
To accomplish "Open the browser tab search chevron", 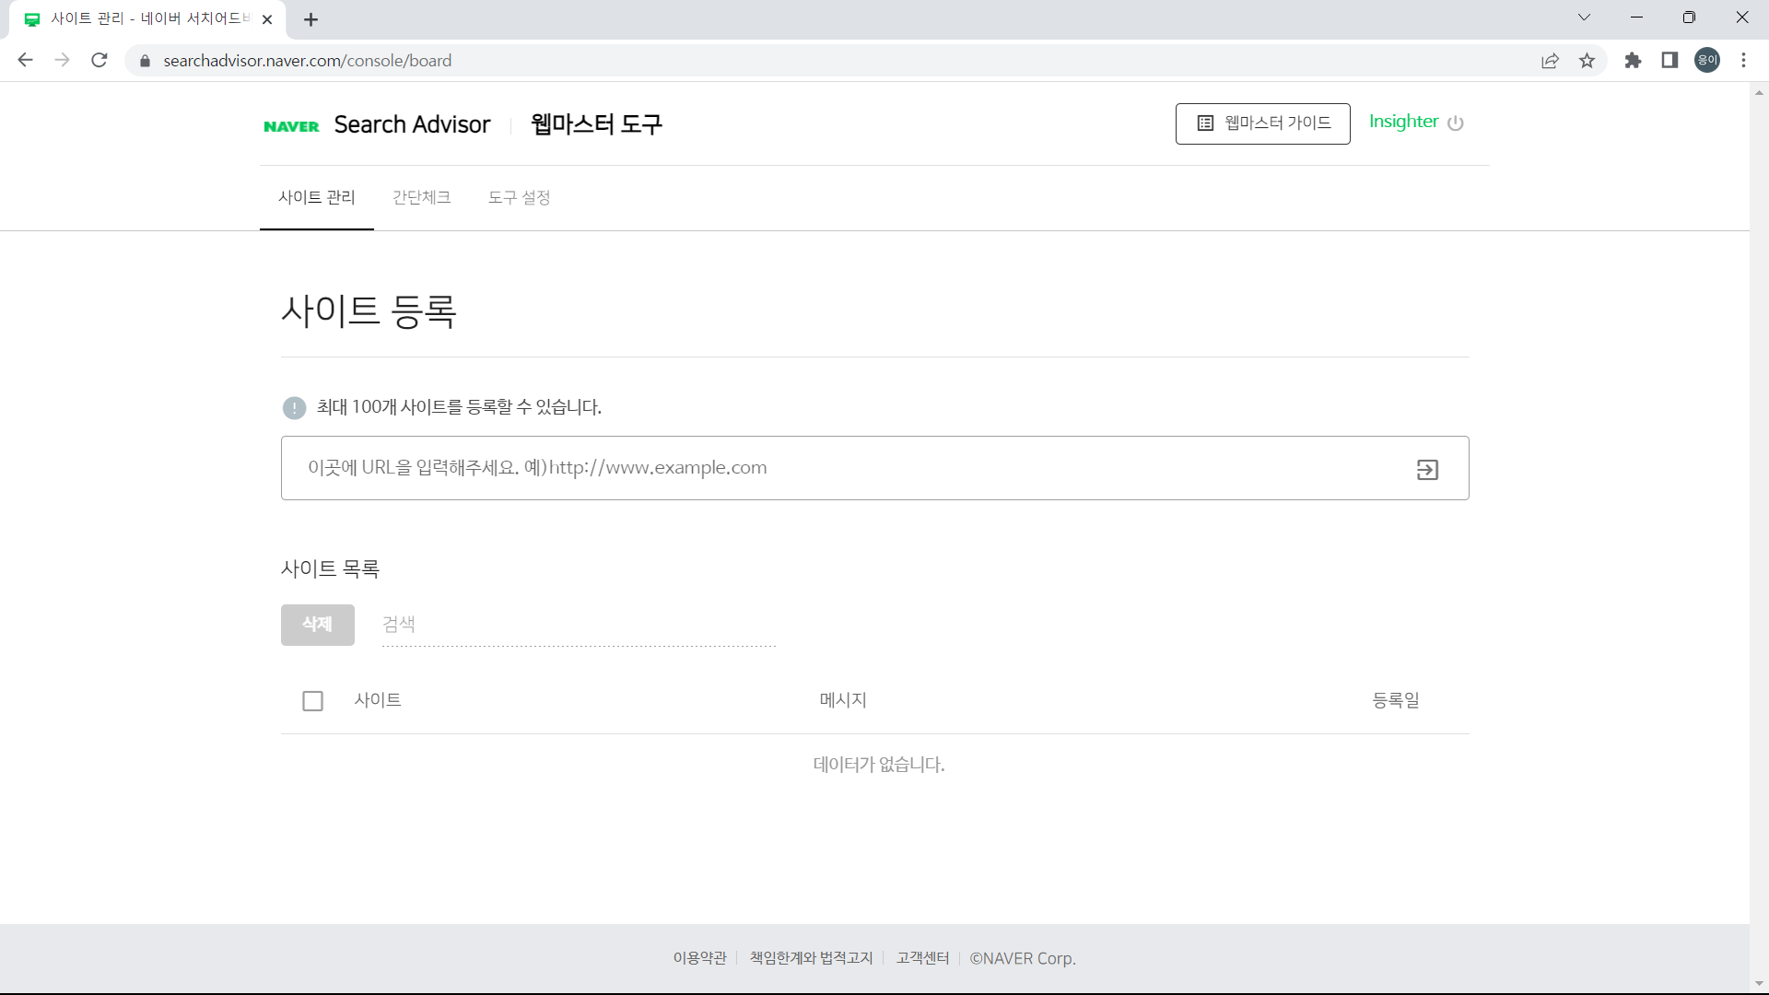I will point(1584,18).
